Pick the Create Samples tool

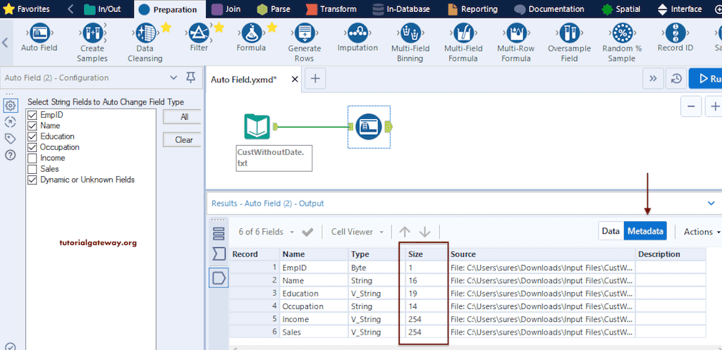[x=92, y=42]
